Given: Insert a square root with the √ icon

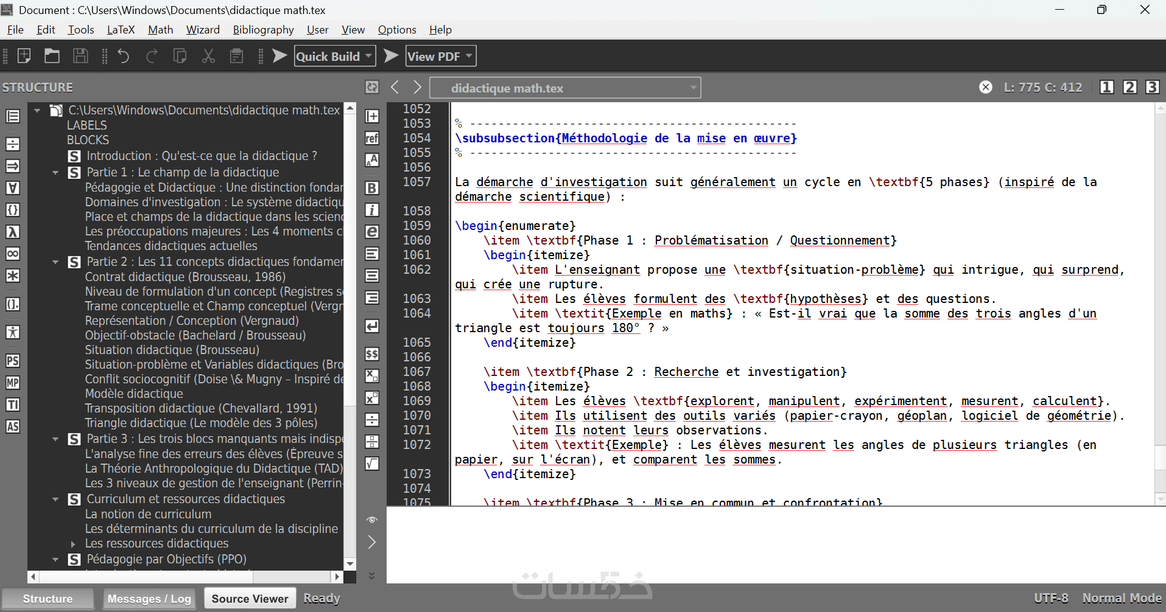Looking at the screenshot, I should [x=372, y=464].
